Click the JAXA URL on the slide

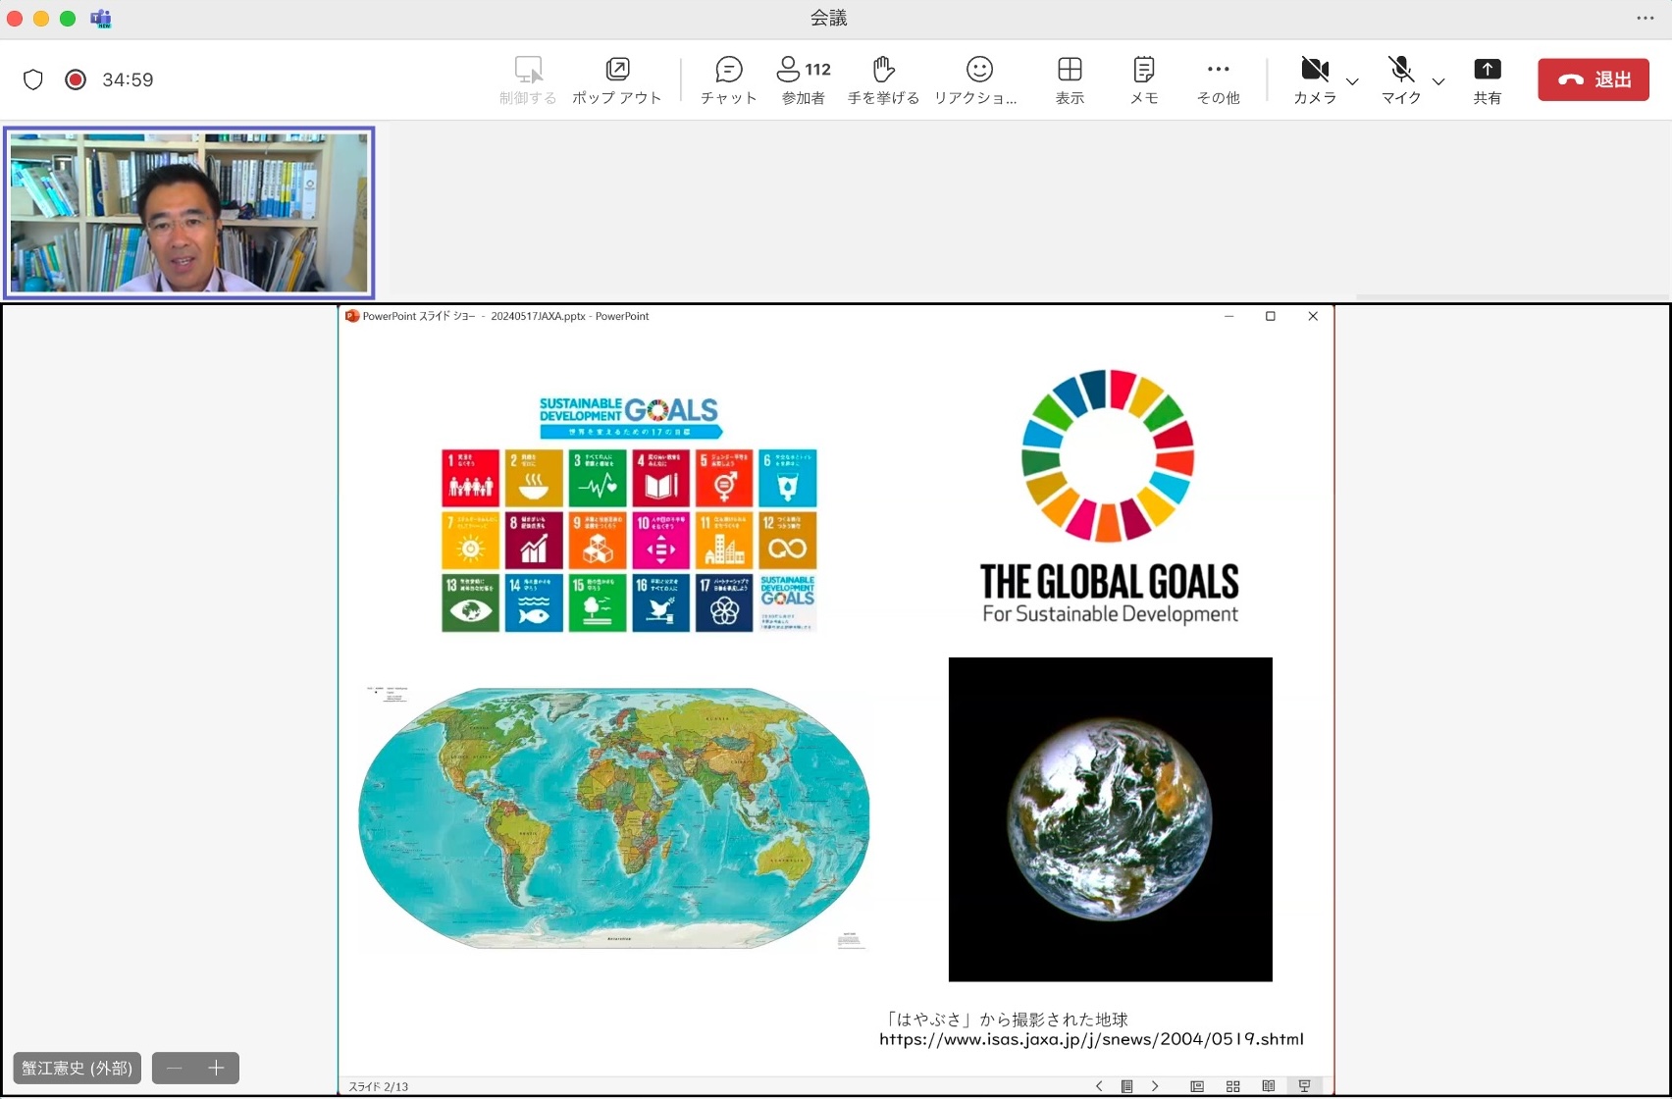click(1091, 1039)
